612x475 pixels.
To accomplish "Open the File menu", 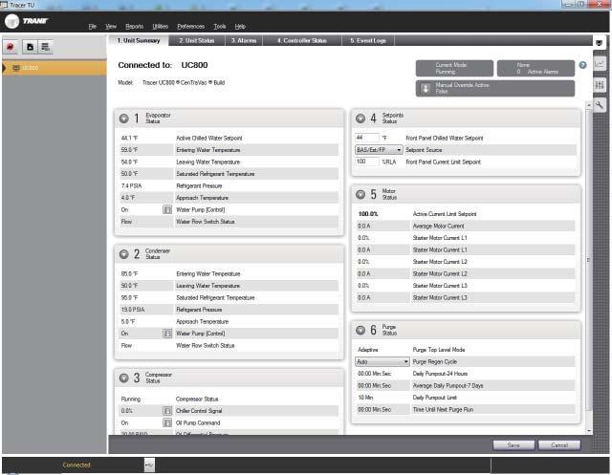I will (x=93, y=27).
